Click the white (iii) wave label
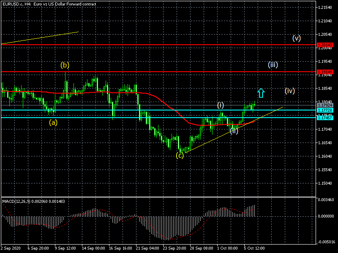The image size is (338, 253). click(273, 65)
